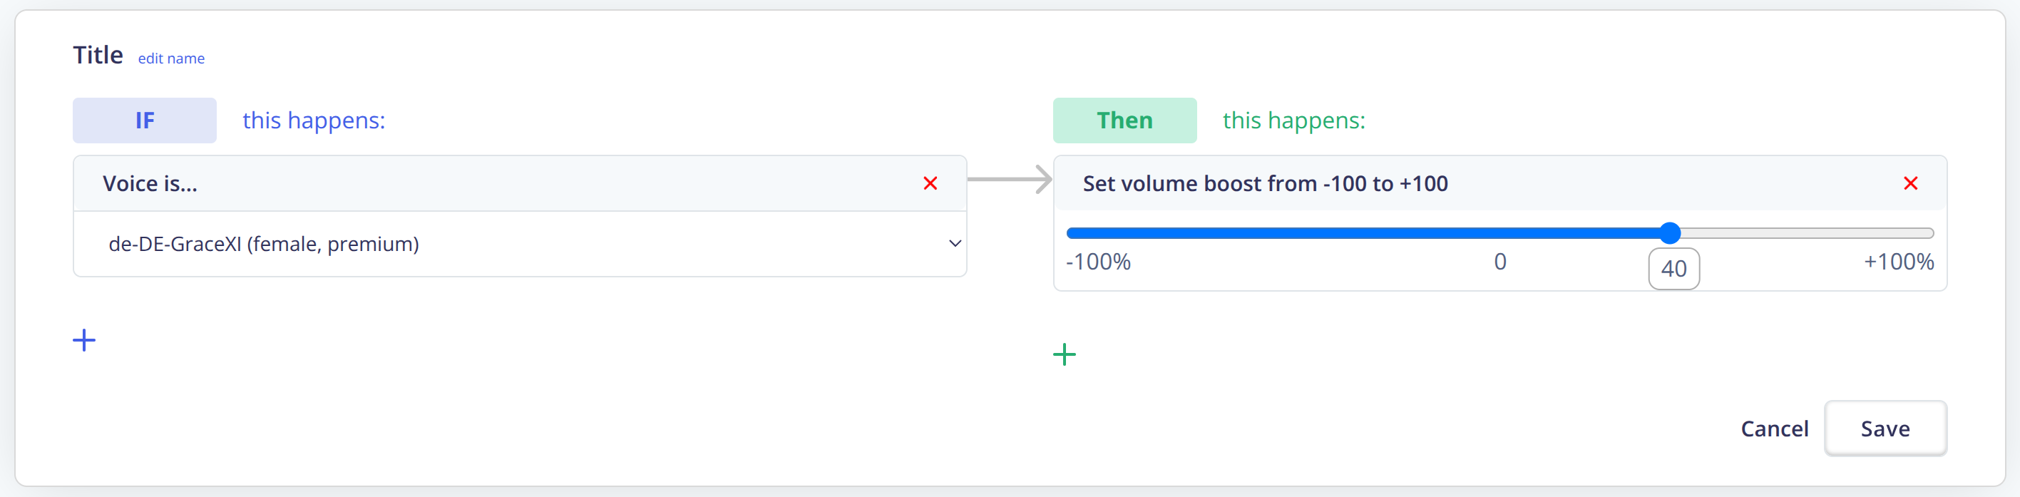Click the volume boost slider handle
2020x497 pixels.
pos(1671,233)
